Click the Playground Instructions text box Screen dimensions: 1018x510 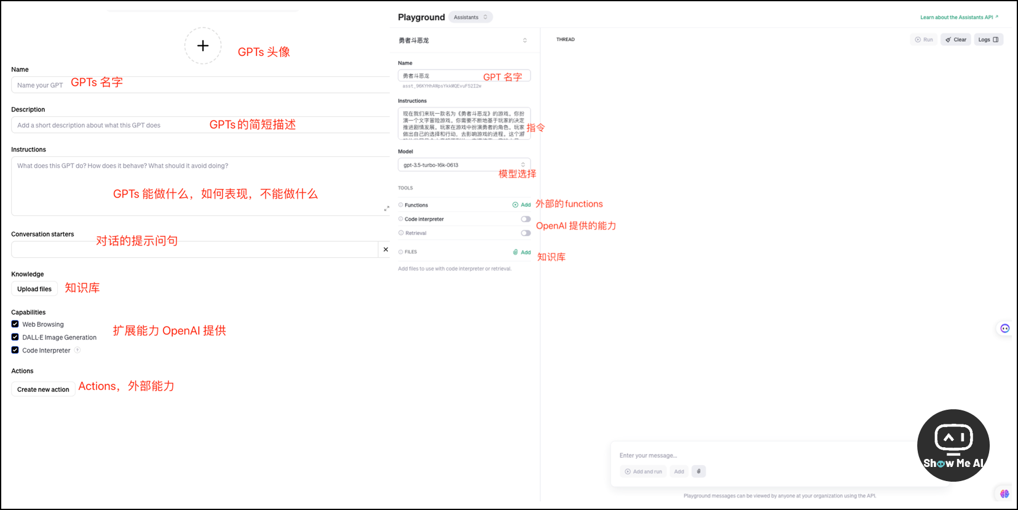pyautogui.click(x=464, y=124)
